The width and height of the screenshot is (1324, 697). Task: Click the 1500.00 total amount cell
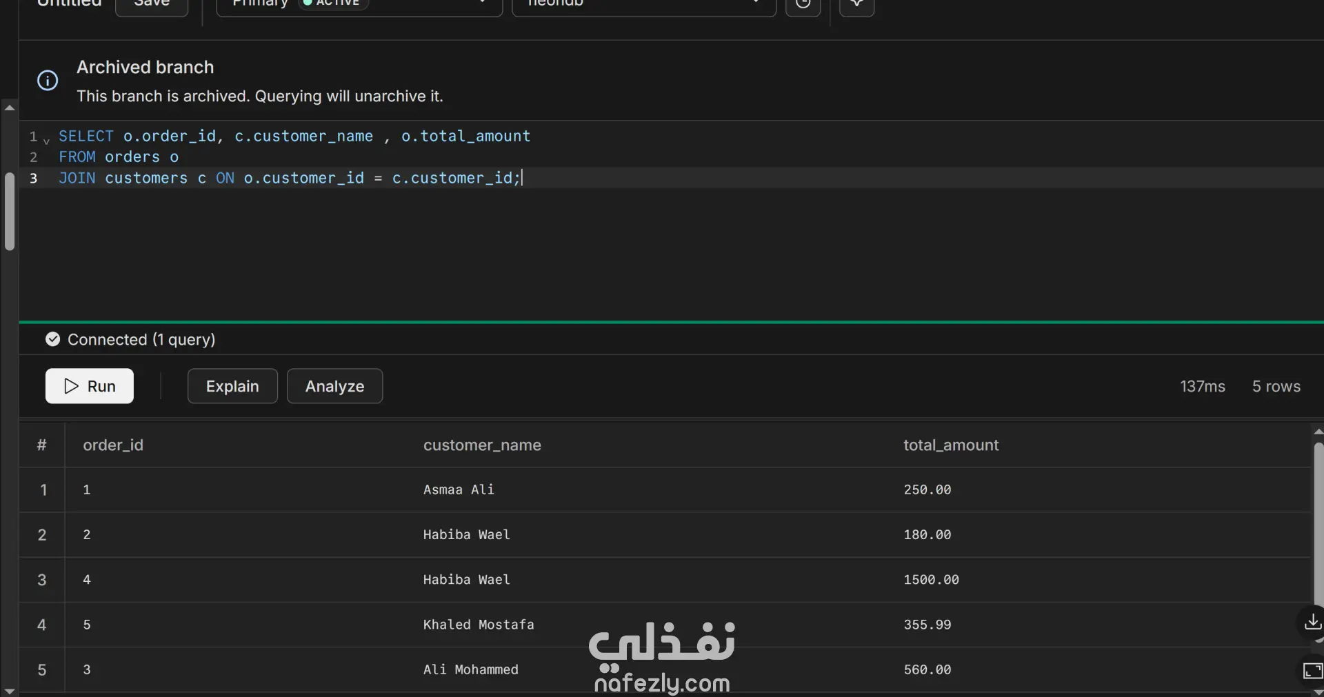pyautogui.click(x=932, y=580)
